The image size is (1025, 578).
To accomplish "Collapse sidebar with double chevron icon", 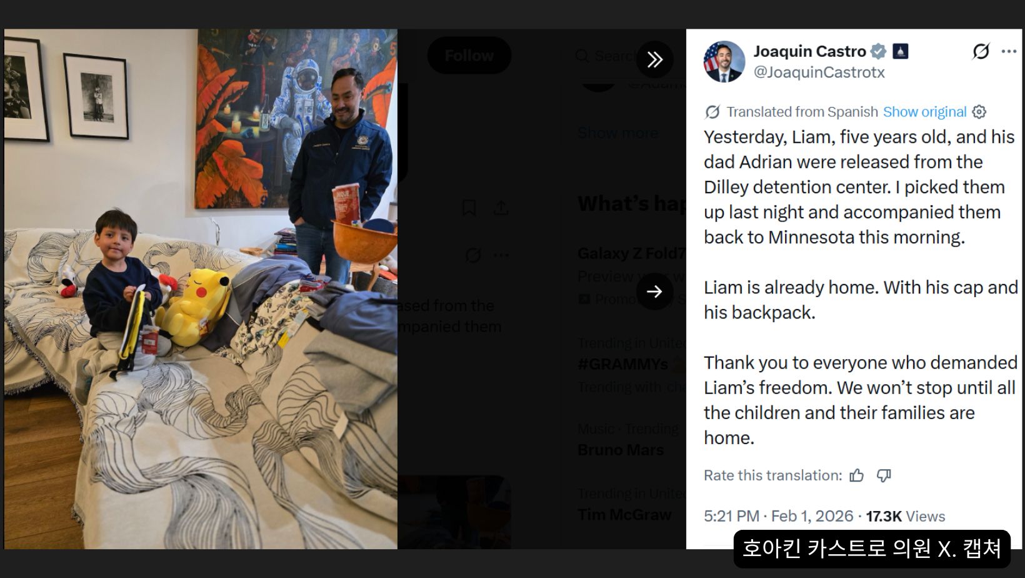I will pyautogui.click(x=654, y=59).
